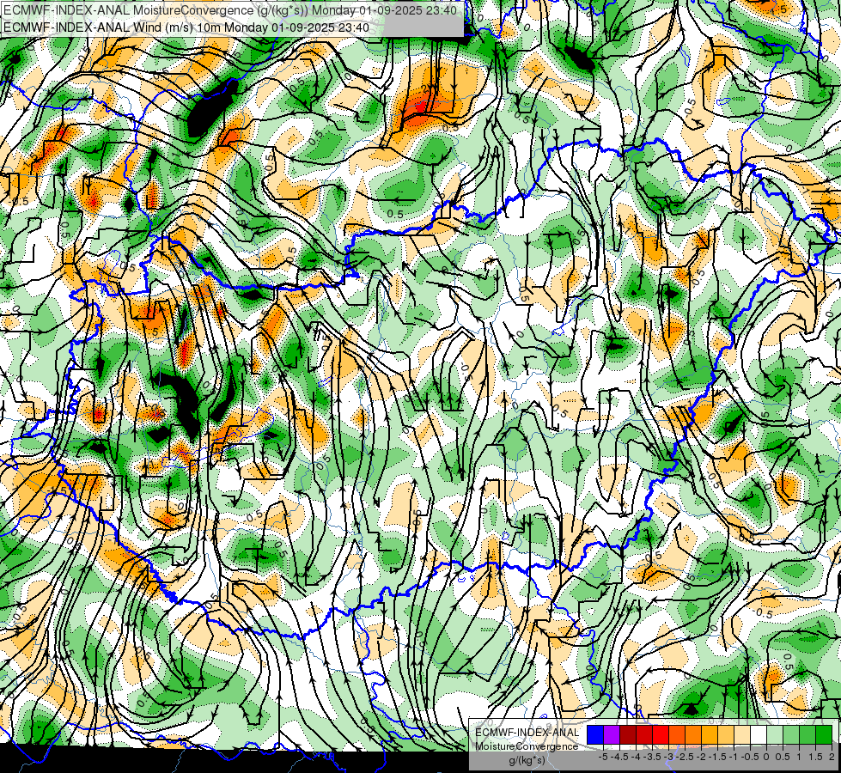Click the legend scale label -5
Image resolution: width=841 pixels, height=773 pixels.
coord(603,757)
